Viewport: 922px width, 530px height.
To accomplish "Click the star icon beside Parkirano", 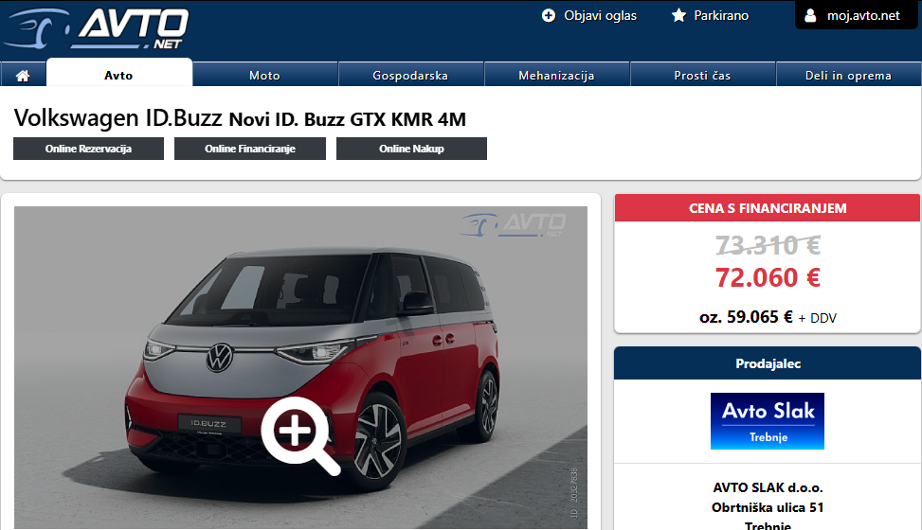I will pyautogui.click(x=678, y=15).
